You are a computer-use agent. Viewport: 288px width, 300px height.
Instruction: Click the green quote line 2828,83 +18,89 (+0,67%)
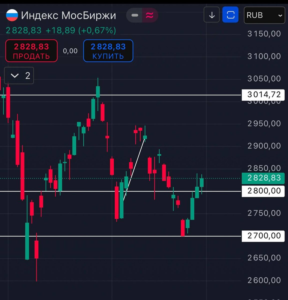61,30
